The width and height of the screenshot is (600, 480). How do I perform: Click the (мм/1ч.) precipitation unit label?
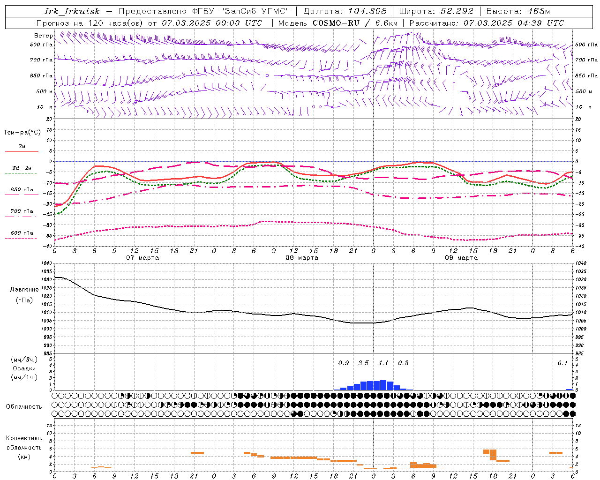coord(24,377)
